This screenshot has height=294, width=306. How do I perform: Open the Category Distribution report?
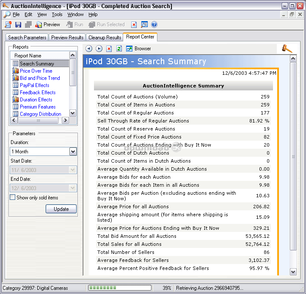[40, 114]
